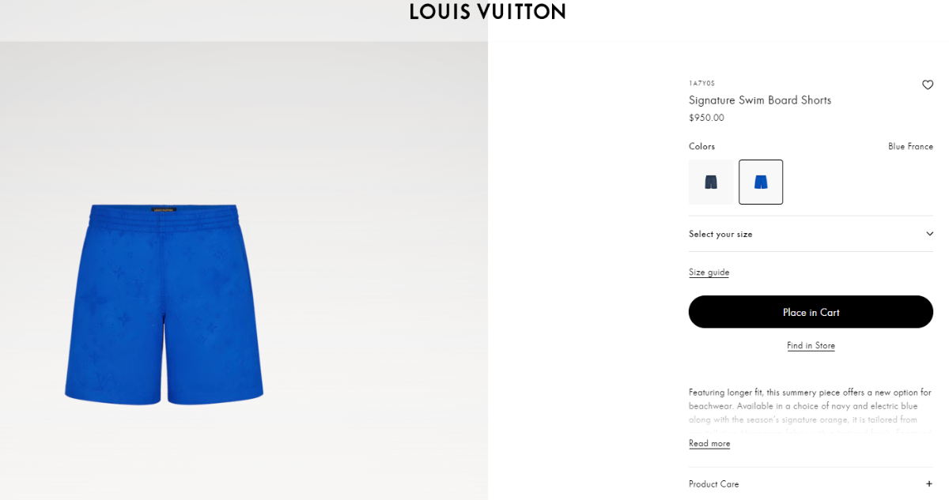This screenshot has width=949, height=500.
Task: Add item with Place in Cart button
Action: click(x=811, y=312)
